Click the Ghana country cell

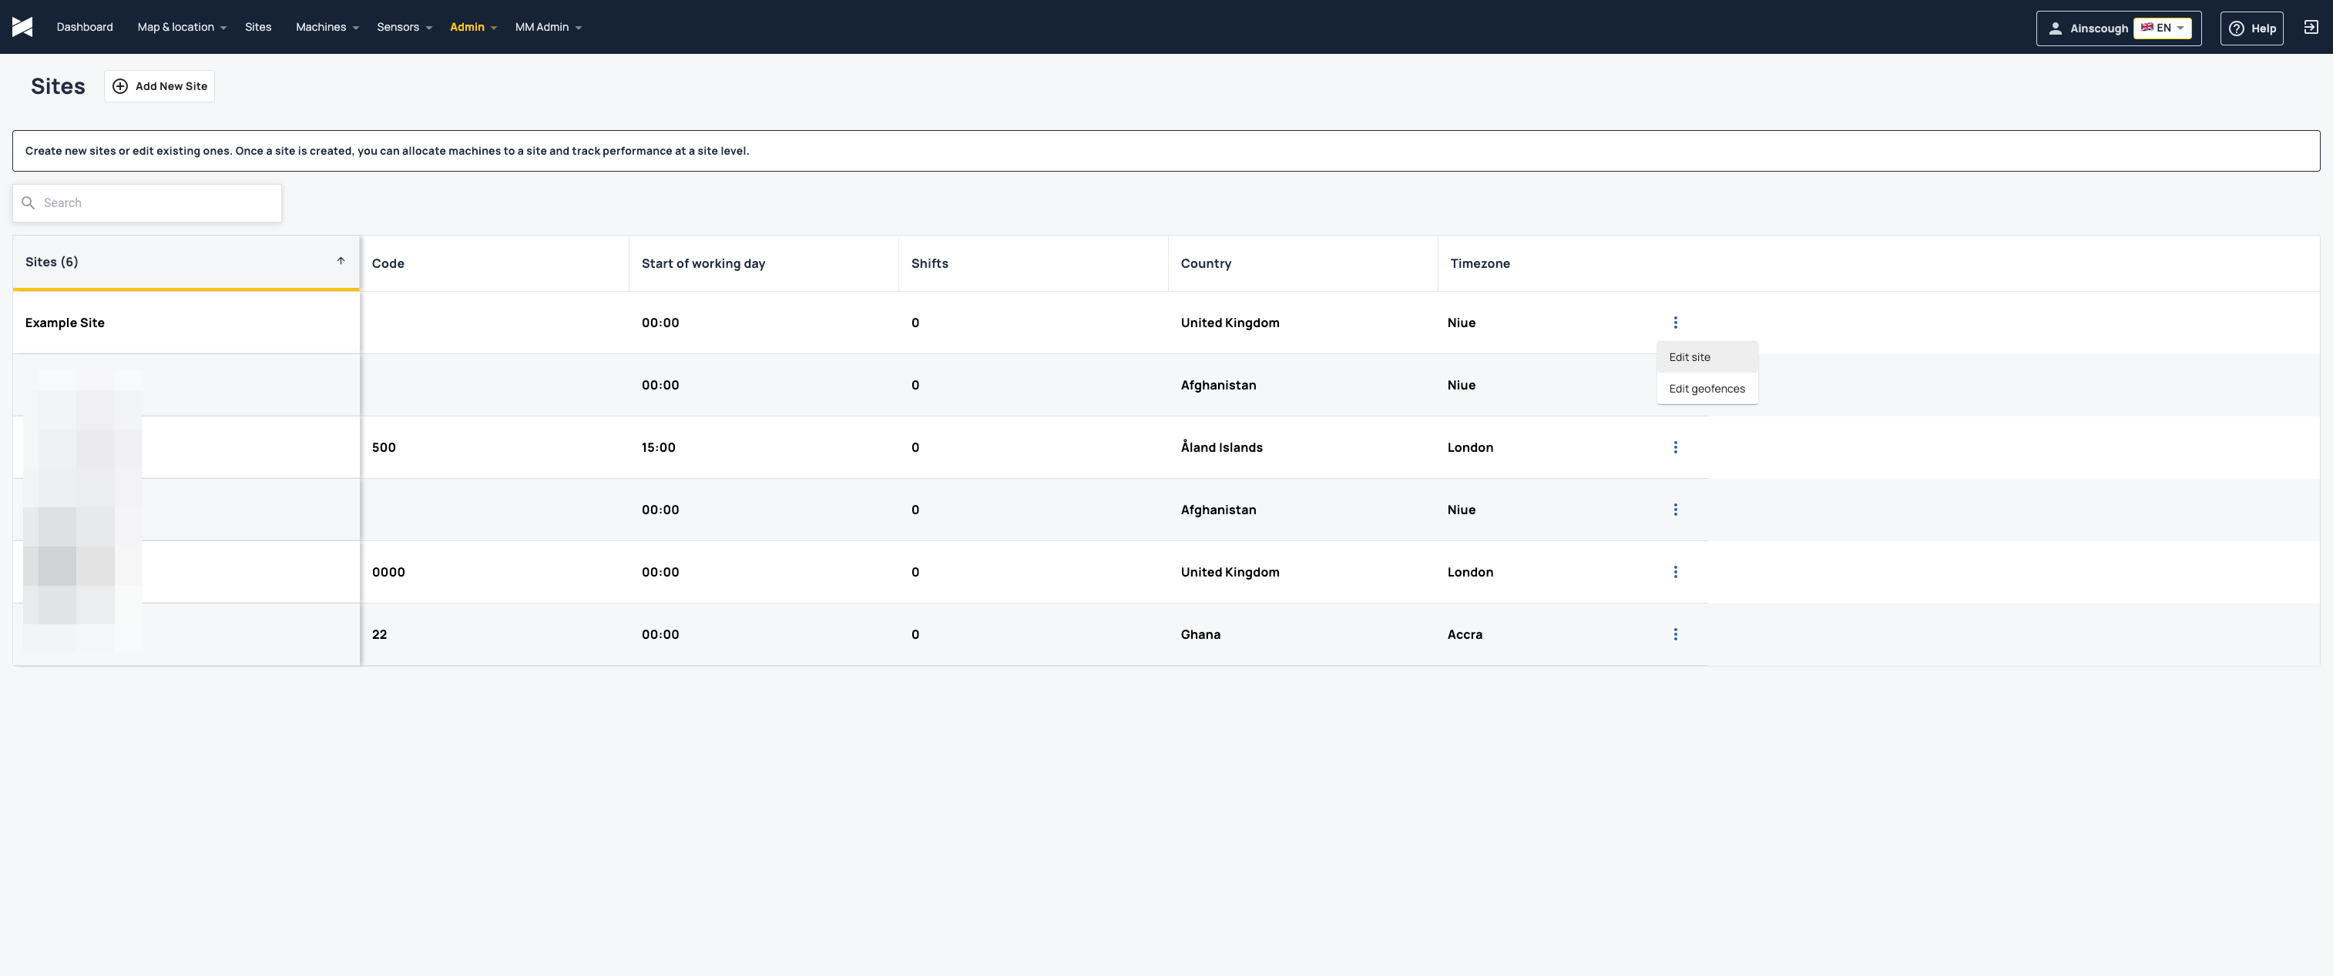tap(1200, 635)
